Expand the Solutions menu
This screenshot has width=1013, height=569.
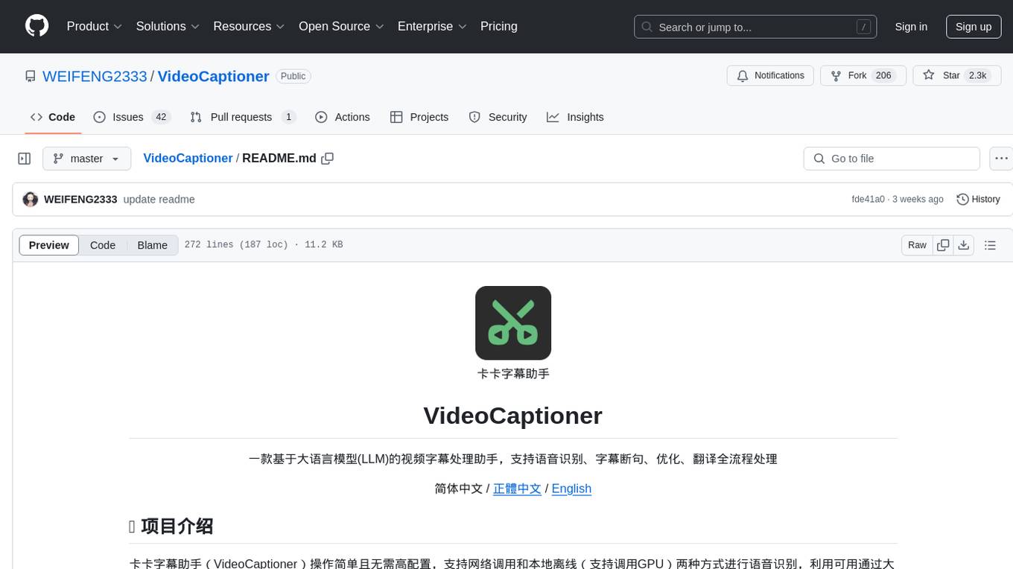(168, 26)
